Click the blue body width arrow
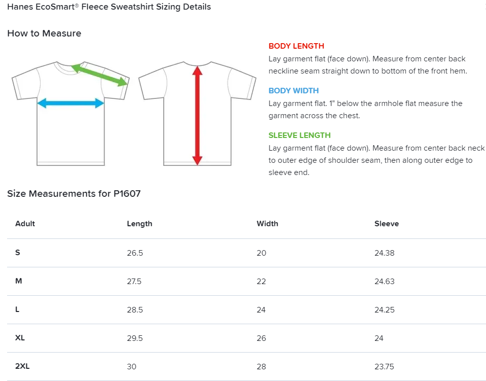486x381 pixels. tap(70, 103)
